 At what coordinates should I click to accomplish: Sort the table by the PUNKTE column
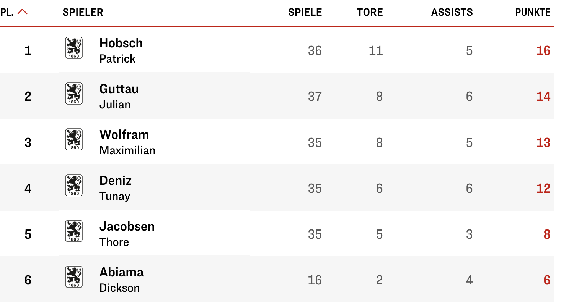click(533, 12)
